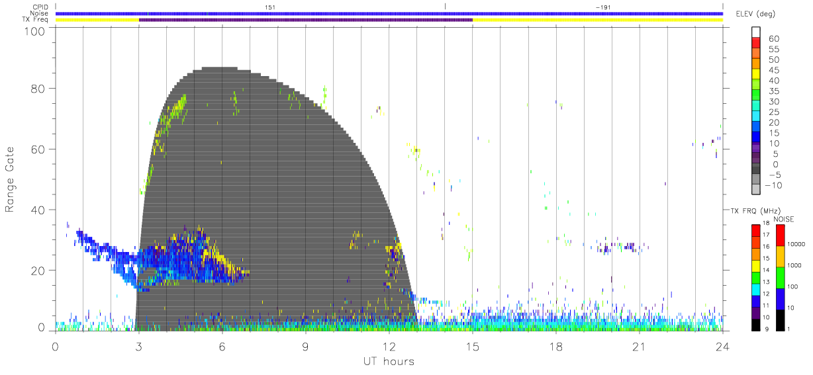This screenshot has width=813, height=375.
Task: Pick the orange swatch in NOISE colorbar
Action: coord(779,257)
